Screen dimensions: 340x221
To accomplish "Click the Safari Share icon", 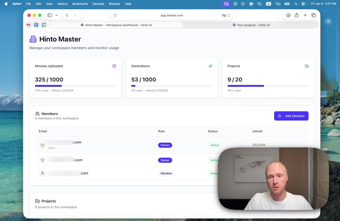I will [x=296, y=15].
